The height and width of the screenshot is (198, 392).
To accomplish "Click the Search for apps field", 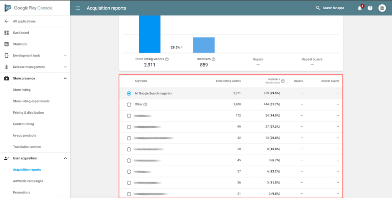I will [x=333, y=8].
